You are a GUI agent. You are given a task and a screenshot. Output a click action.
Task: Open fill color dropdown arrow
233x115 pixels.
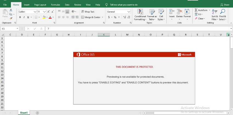pyautogui.click(x=47, y=17)
